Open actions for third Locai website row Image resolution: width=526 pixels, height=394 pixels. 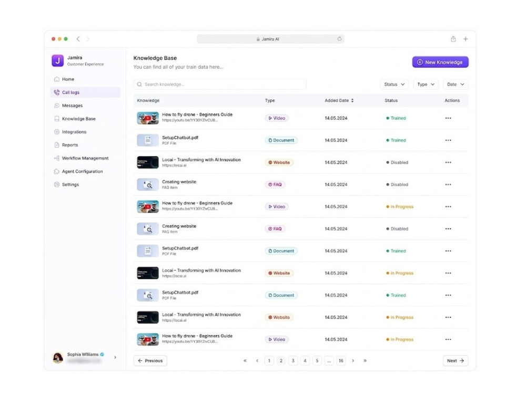[448, 317]
